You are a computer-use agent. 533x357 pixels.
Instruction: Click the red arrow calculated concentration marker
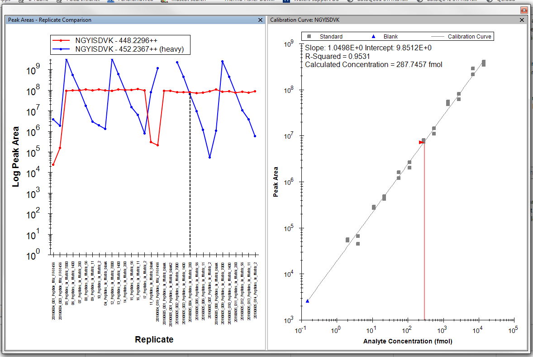pyautogui.click(x=421, y=142)
